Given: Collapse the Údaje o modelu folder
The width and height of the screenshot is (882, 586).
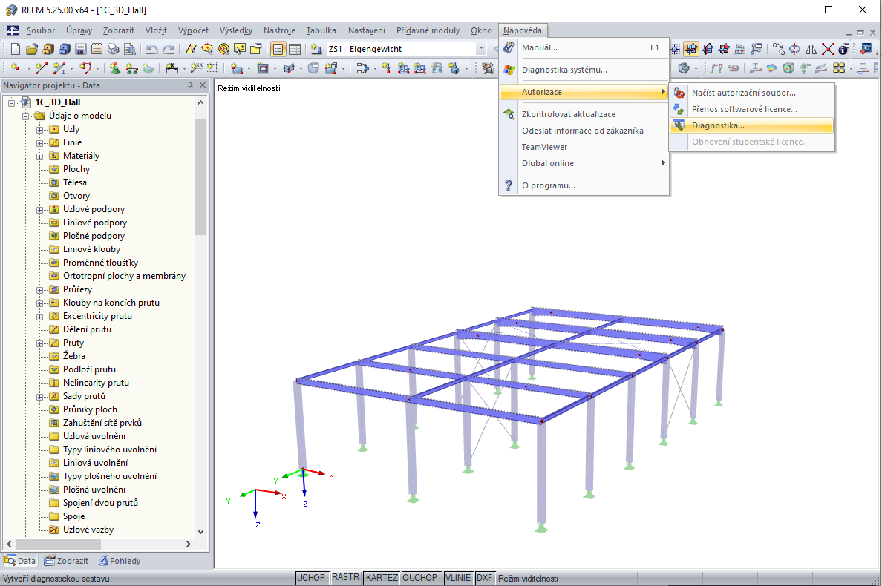Looking at the screenshot, I should [25, 116].
